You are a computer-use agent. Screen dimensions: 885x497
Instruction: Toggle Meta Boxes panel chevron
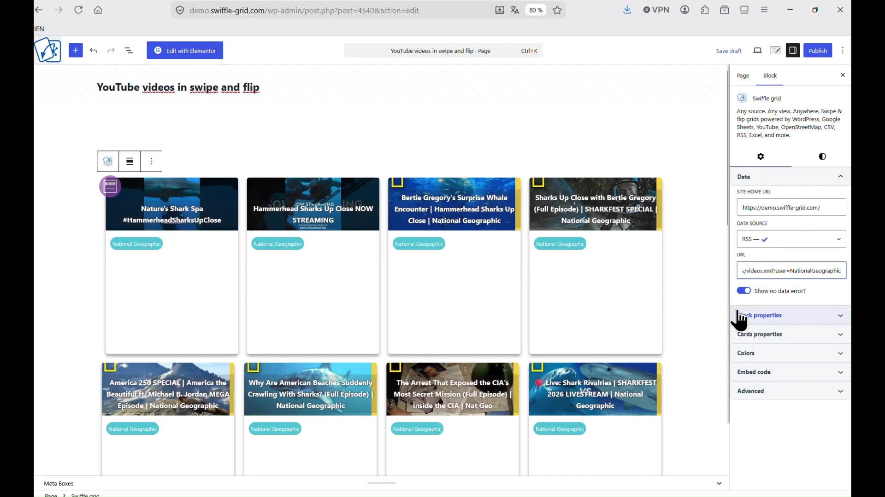pos(719,484)
